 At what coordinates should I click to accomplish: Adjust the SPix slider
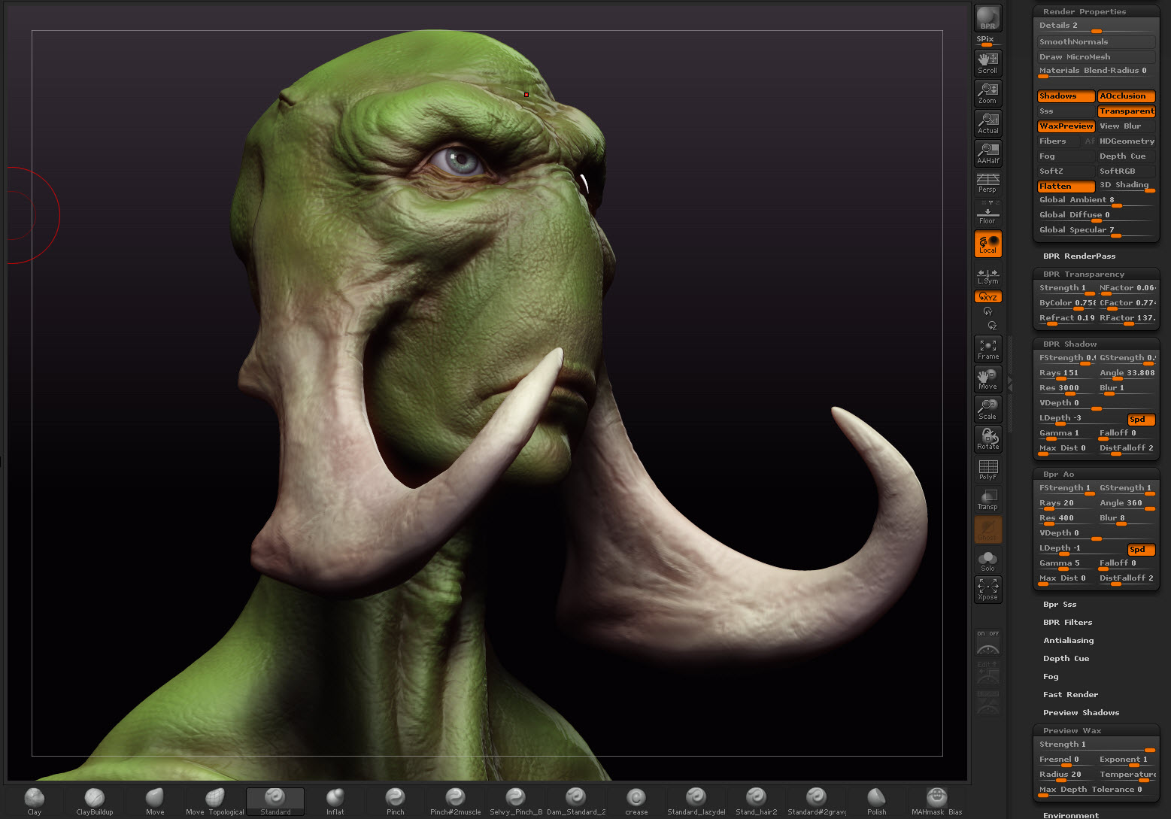[987, 41]
